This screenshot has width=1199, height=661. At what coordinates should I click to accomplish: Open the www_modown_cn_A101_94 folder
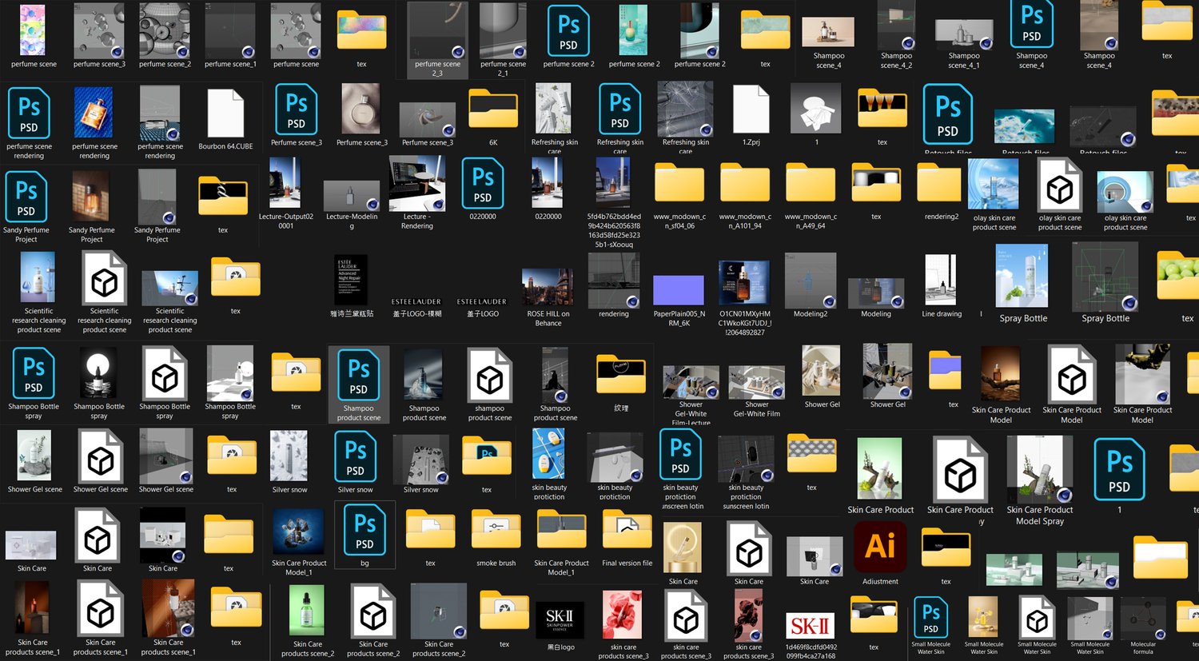(x=745, y=181)
